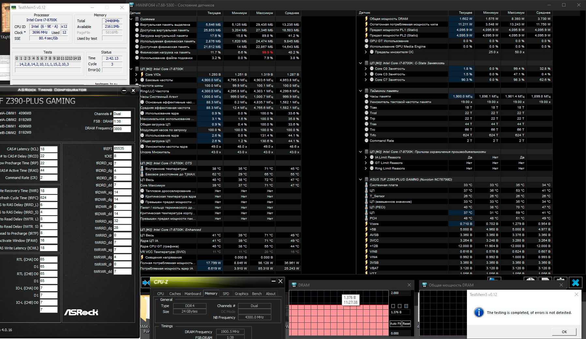Click the blue X close-sensors button in HWiNFO toolbar
The width and height of the screenshot is (586, 339).
pos(576,282)
